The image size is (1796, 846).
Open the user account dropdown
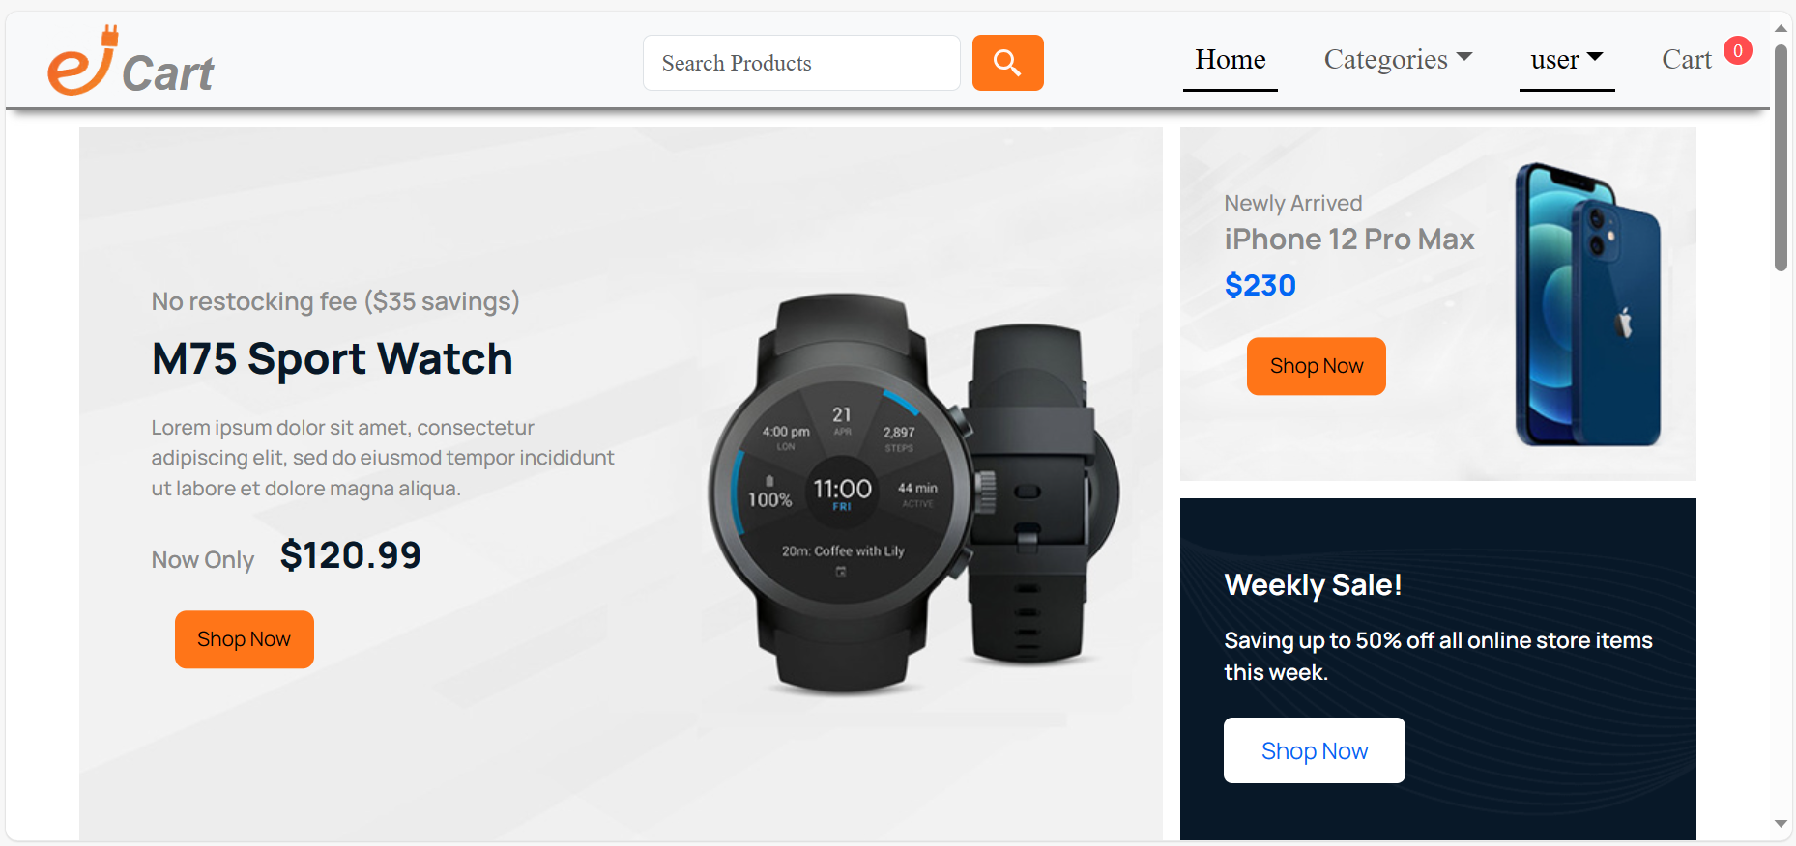point(1567,60)
